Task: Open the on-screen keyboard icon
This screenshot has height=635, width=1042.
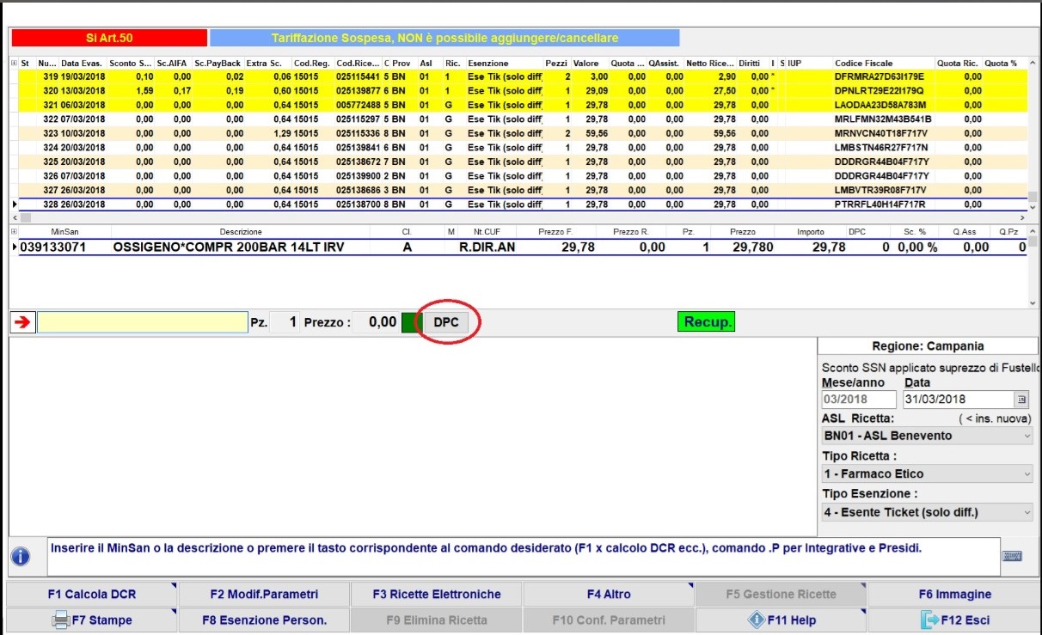Action: pos(1012,556)
